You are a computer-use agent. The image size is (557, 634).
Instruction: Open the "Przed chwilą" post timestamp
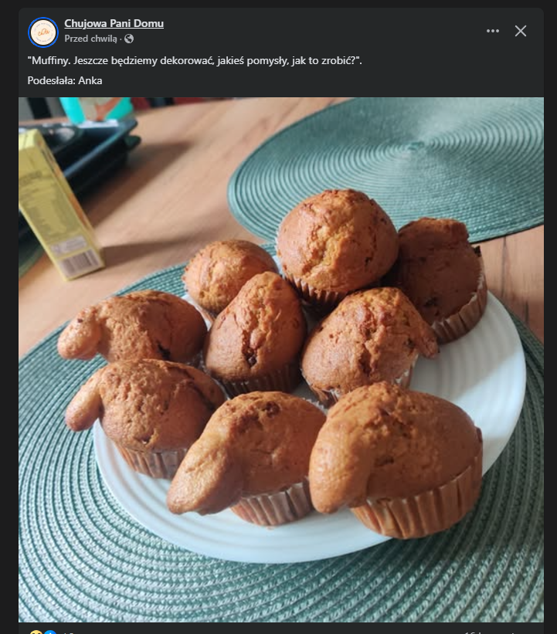(90, 39)
